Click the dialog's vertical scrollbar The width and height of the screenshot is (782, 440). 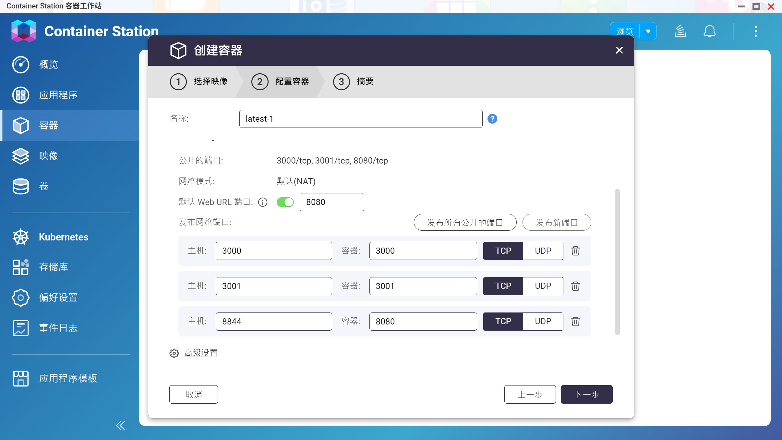(x=617, y=261)
